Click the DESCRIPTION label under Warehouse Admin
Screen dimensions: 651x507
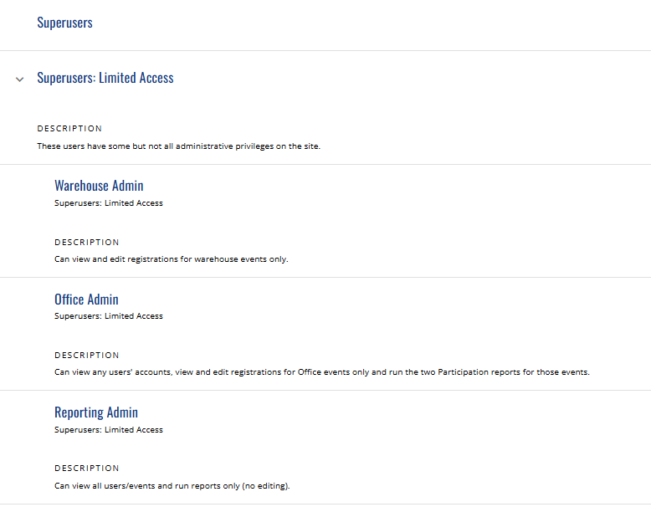(87, 242)
